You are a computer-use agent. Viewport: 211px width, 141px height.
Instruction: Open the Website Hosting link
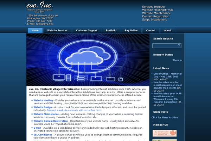click(43, 100)
